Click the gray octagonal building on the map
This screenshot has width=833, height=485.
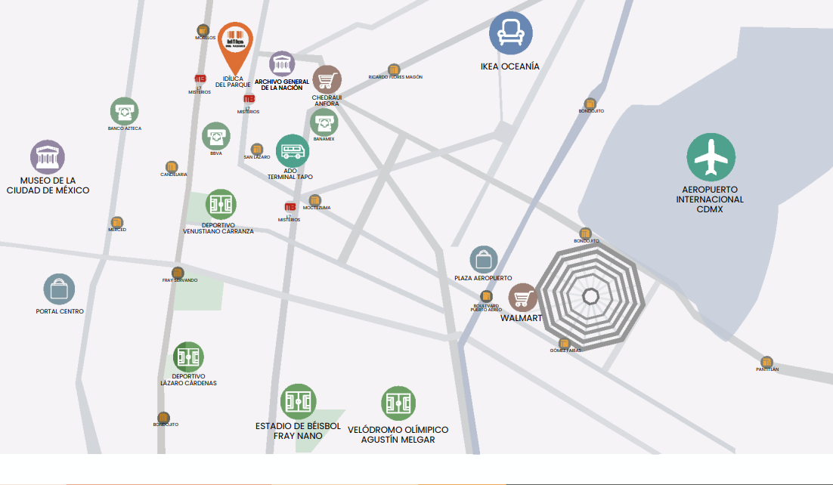point(591,296)
